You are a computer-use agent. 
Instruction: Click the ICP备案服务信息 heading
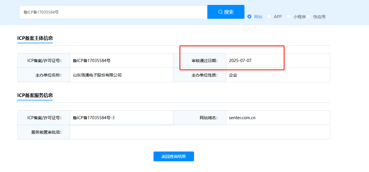click(35, 95)
